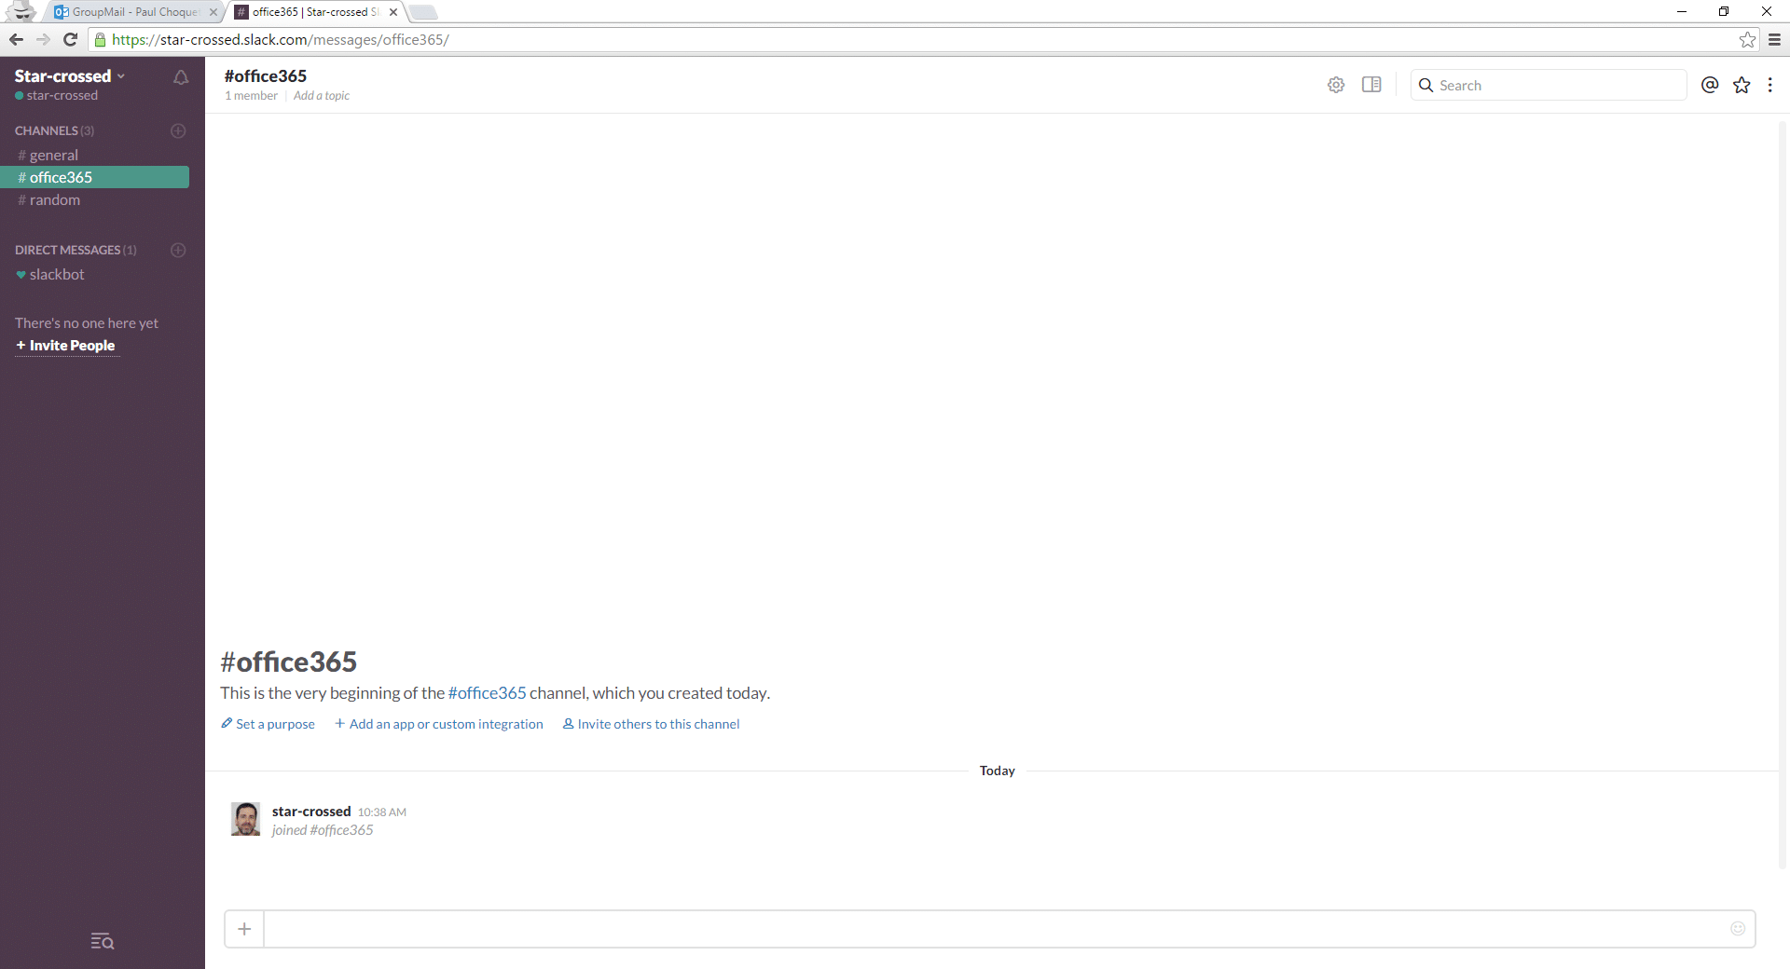The image size is (1790, 969).
Task: Click star-crossed username in message
Action: click(311, 812)
